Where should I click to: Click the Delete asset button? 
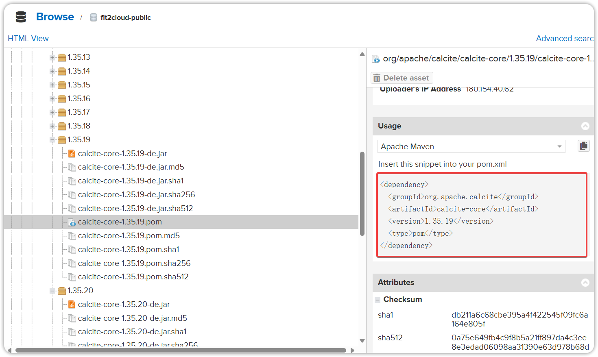pyautogui.click(x=402, y=78)
